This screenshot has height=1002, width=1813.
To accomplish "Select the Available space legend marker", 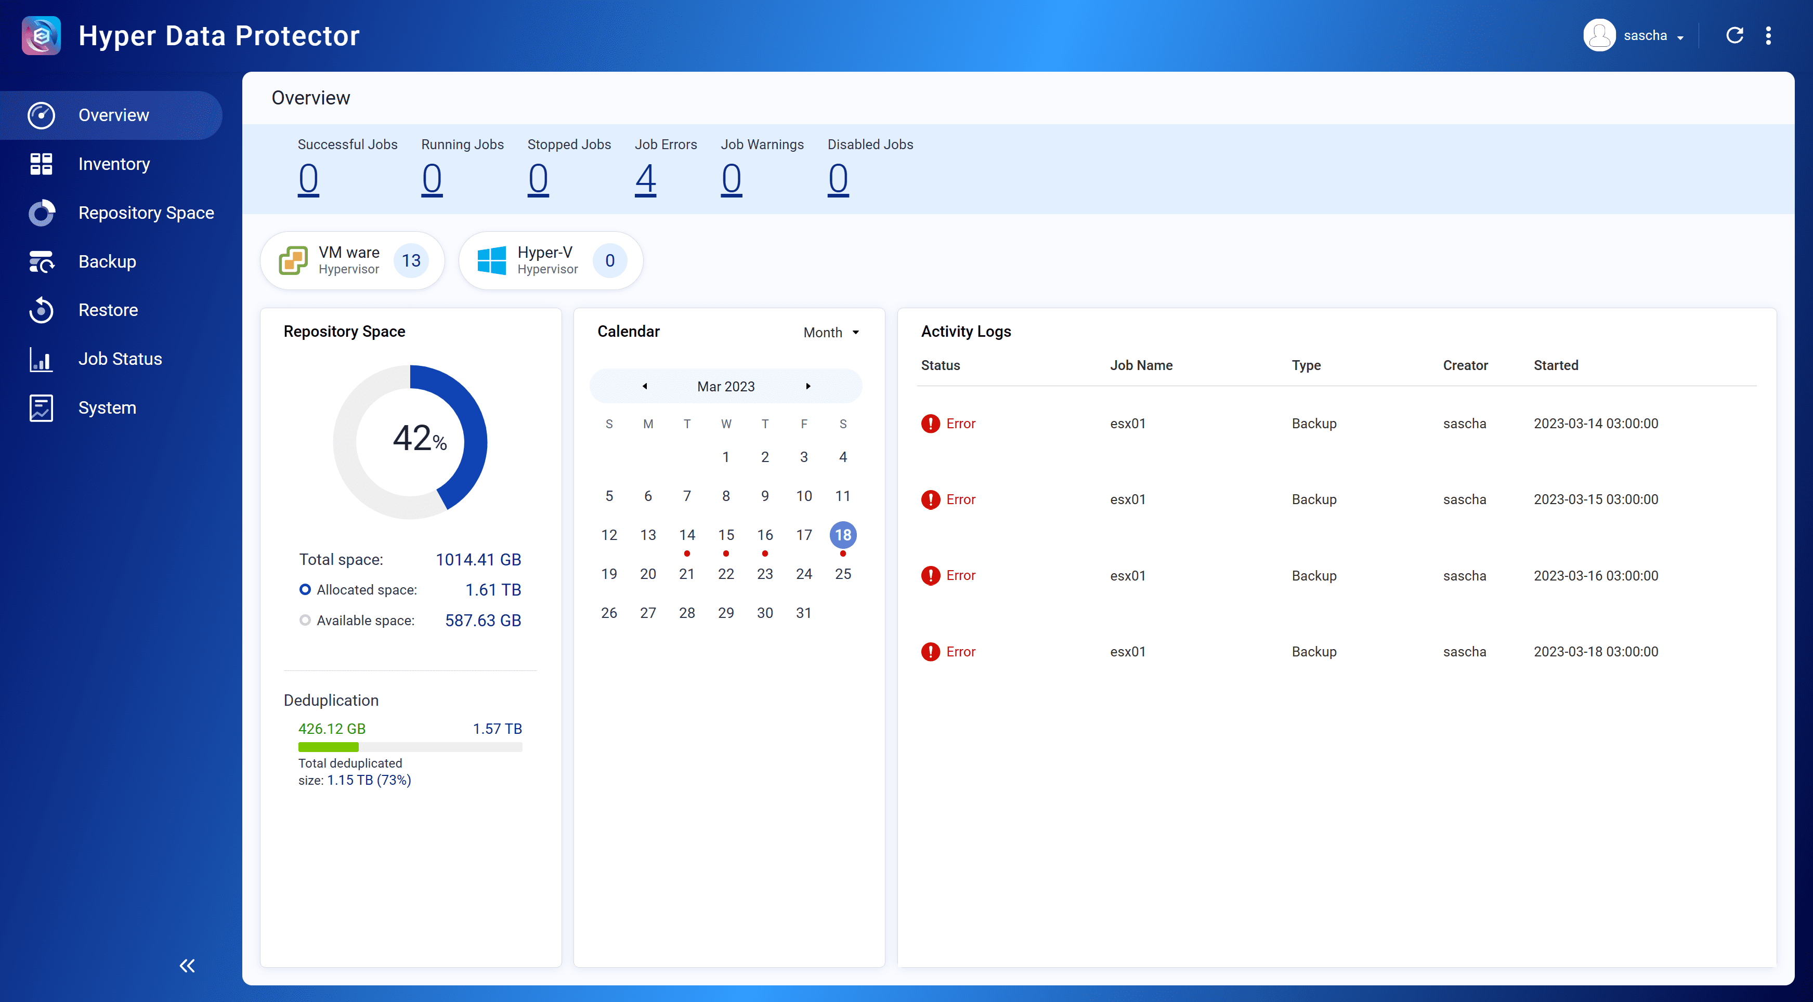I will [x=305, y=620].
